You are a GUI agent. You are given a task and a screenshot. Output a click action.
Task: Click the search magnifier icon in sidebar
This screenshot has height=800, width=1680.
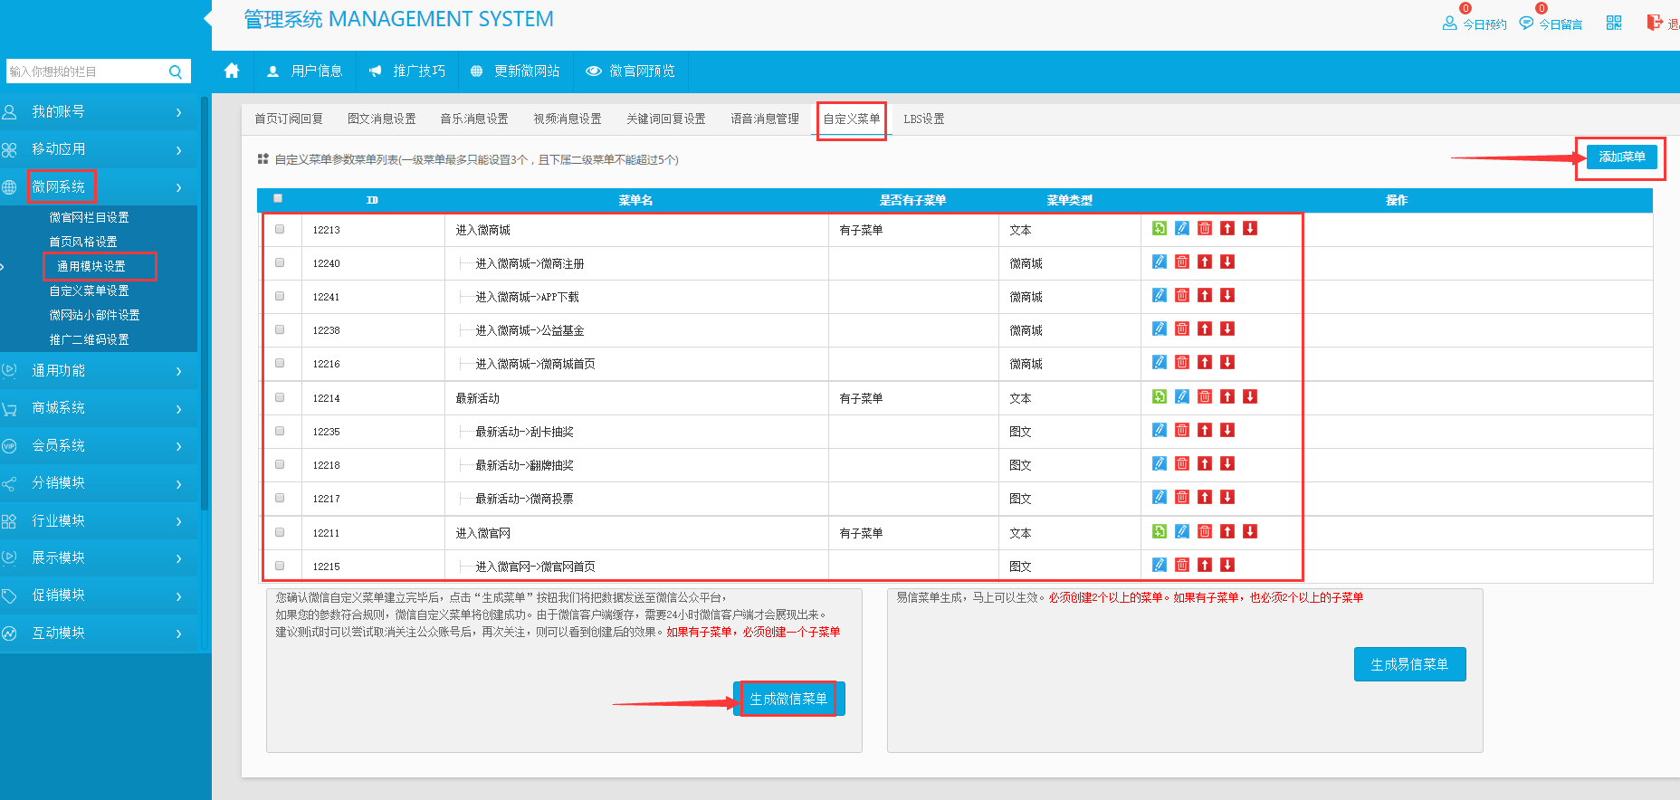point(176,71)
